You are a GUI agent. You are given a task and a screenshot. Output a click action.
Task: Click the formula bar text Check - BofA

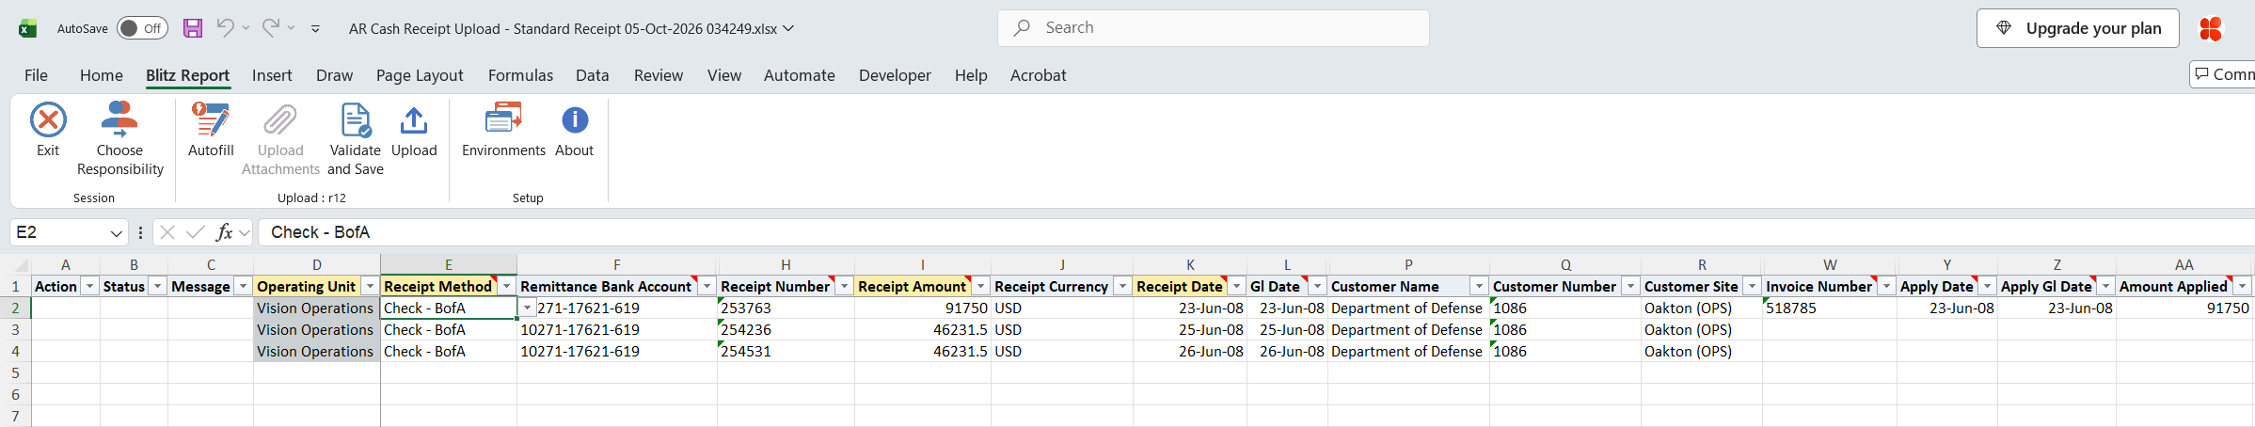pyautogui.click(x=320, y=232)
